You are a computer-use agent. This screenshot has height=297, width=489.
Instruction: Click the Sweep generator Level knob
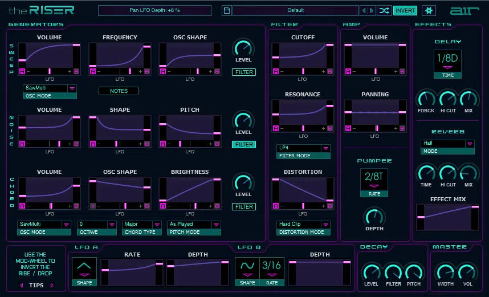tap(243, 48)
